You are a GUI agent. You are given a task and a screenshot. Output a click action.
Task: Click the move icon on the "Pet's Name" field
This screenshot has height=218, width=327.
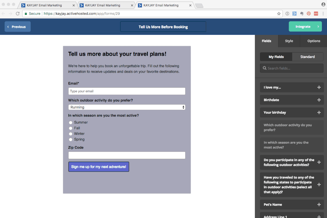coord(319,205)
